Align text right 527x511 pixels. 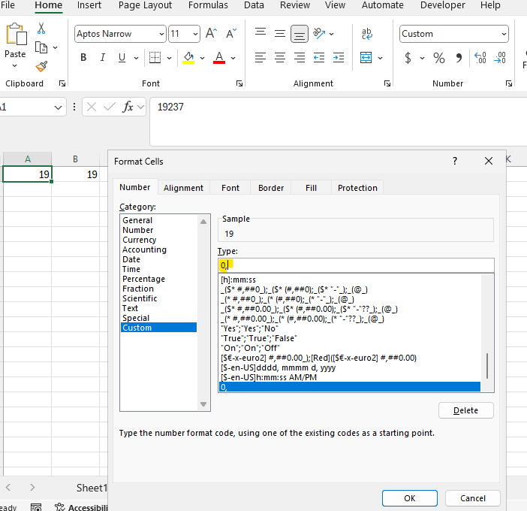coord(299,58)
